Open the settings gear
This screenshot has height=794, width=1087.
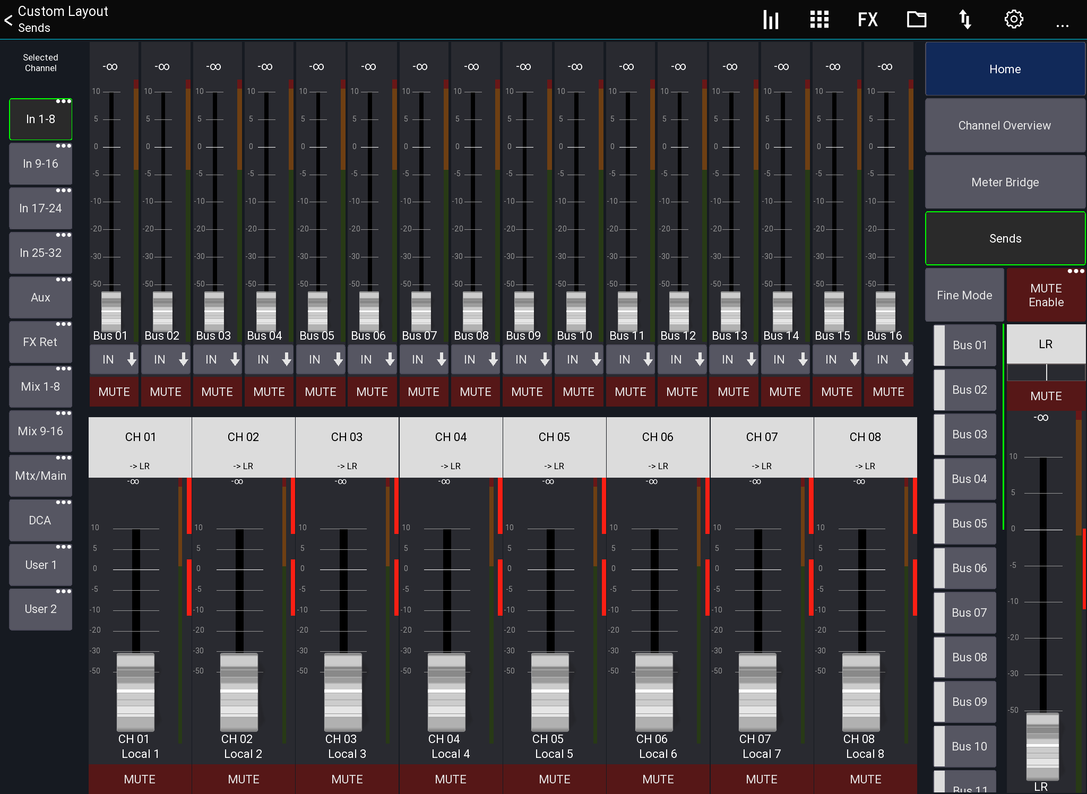[1013, 19]
